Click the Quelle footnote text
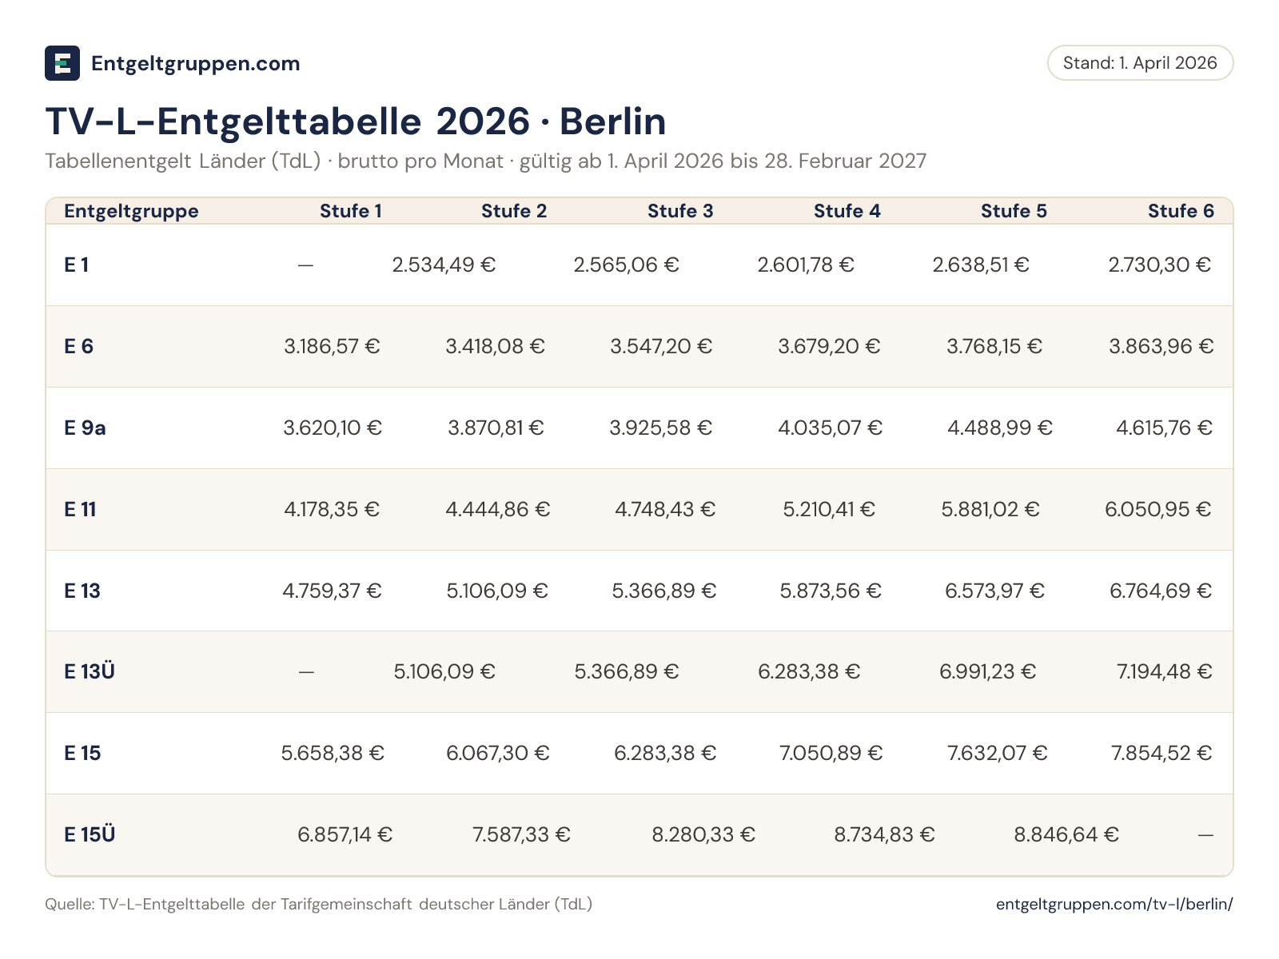 [x=318, y=904]
